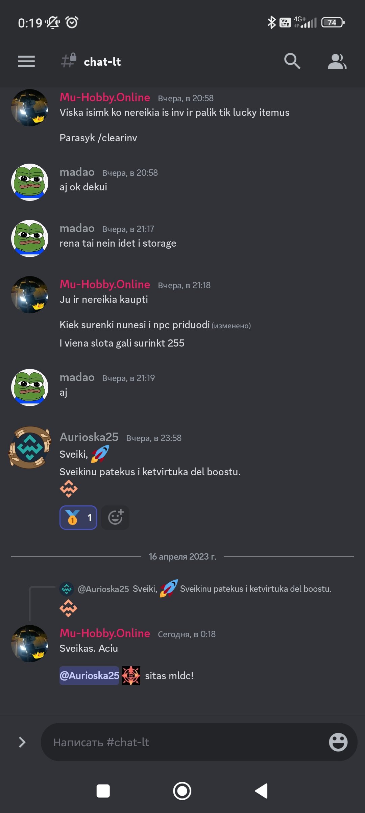Jump to replied message from @Aurioska25

tap(195, 589)
